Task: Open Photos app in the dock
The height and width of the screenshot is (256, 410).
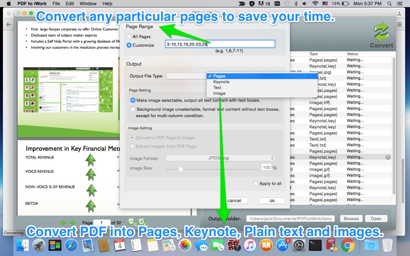Action: 185,246
